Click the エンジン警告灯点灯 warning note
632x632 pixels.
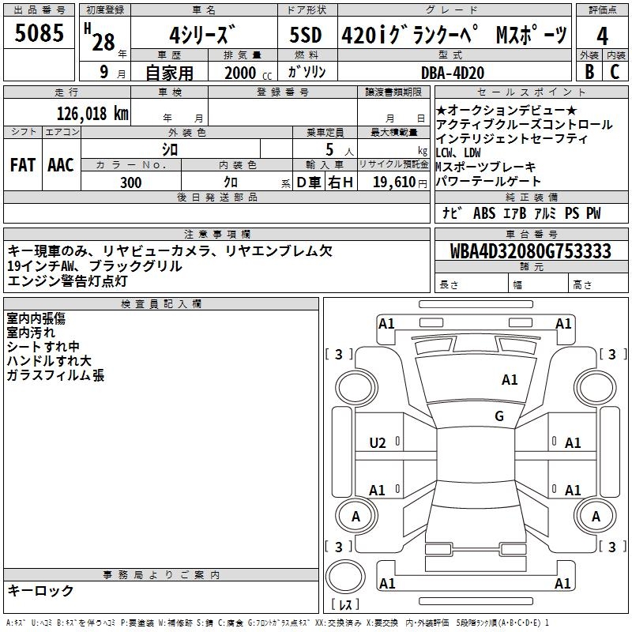click(67, 281)
